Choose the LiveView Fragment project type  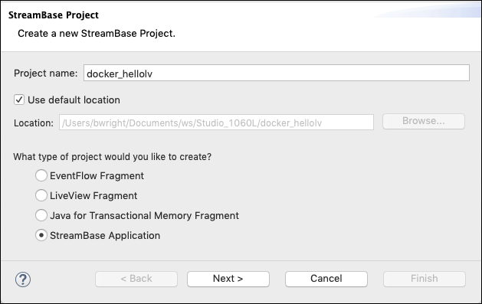tap(41, 195)
